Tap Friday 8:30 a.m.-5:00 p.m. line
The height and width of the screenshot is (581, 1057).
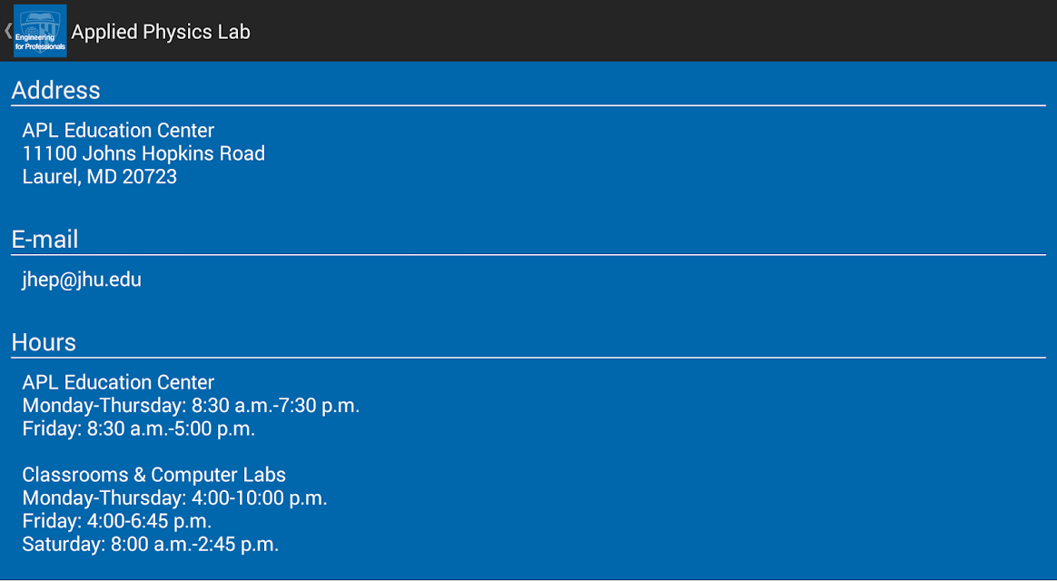139,428
